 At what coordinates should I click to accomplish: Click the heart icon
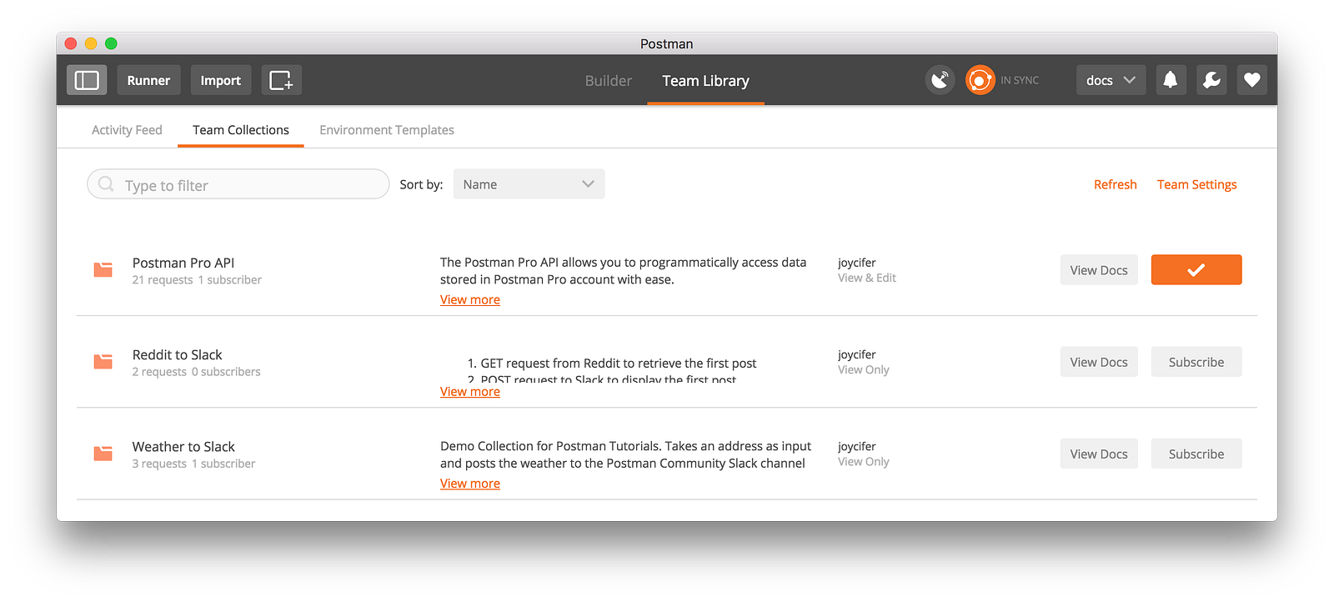pos(1252,80)
